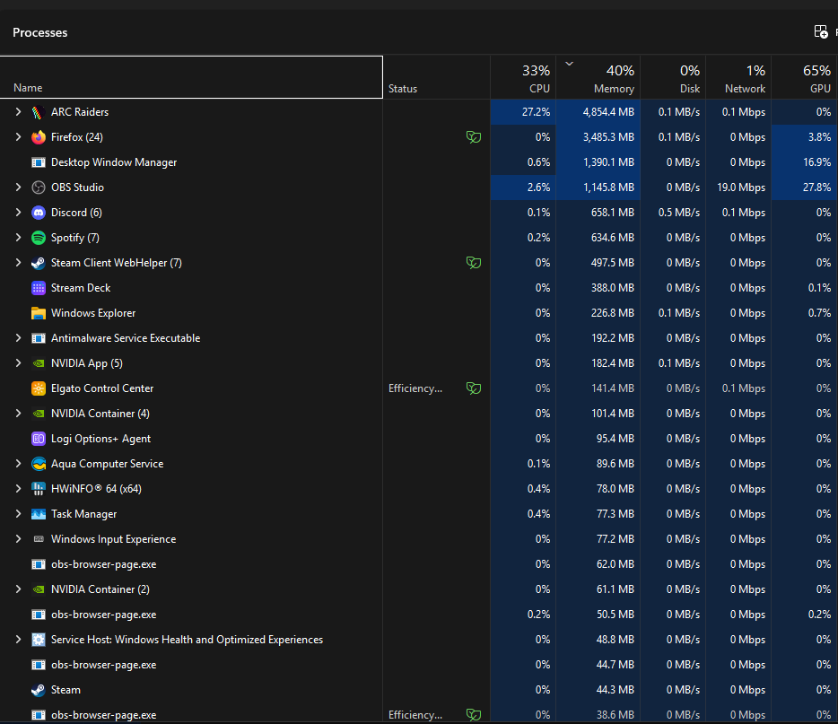Select the obs-browser-page.exe row using 62.0 MB
Image resolution: width=838 pixels, height=724 pixels.
point(419,564)
